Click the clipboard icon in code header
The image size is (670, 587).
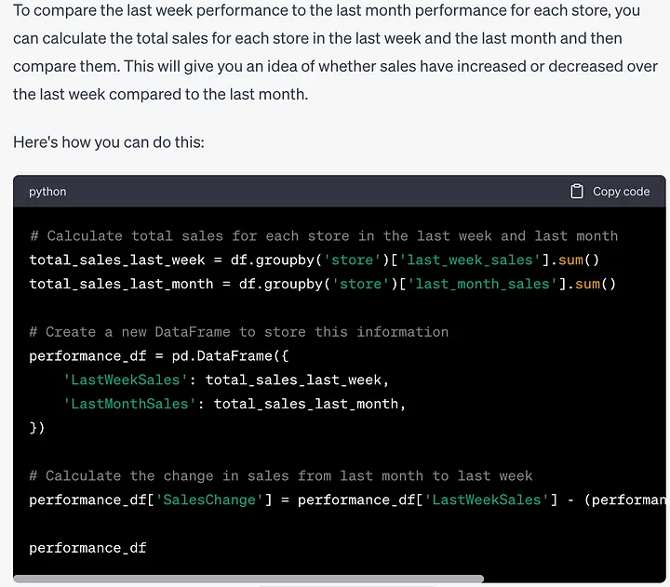click(576, 192)
